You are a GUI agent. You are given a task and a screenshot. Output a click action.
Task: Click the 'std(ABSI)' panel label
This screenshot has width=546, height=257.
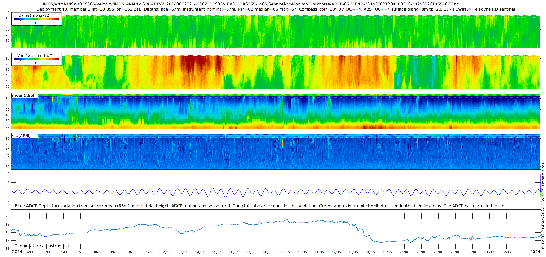tap(21, 136)
